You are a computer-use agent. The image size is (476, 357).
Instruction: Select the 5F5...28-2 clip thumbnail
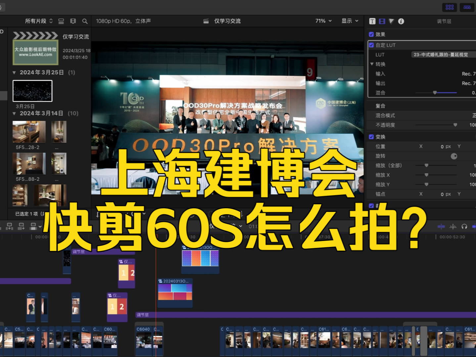click(x=29, y=132)
